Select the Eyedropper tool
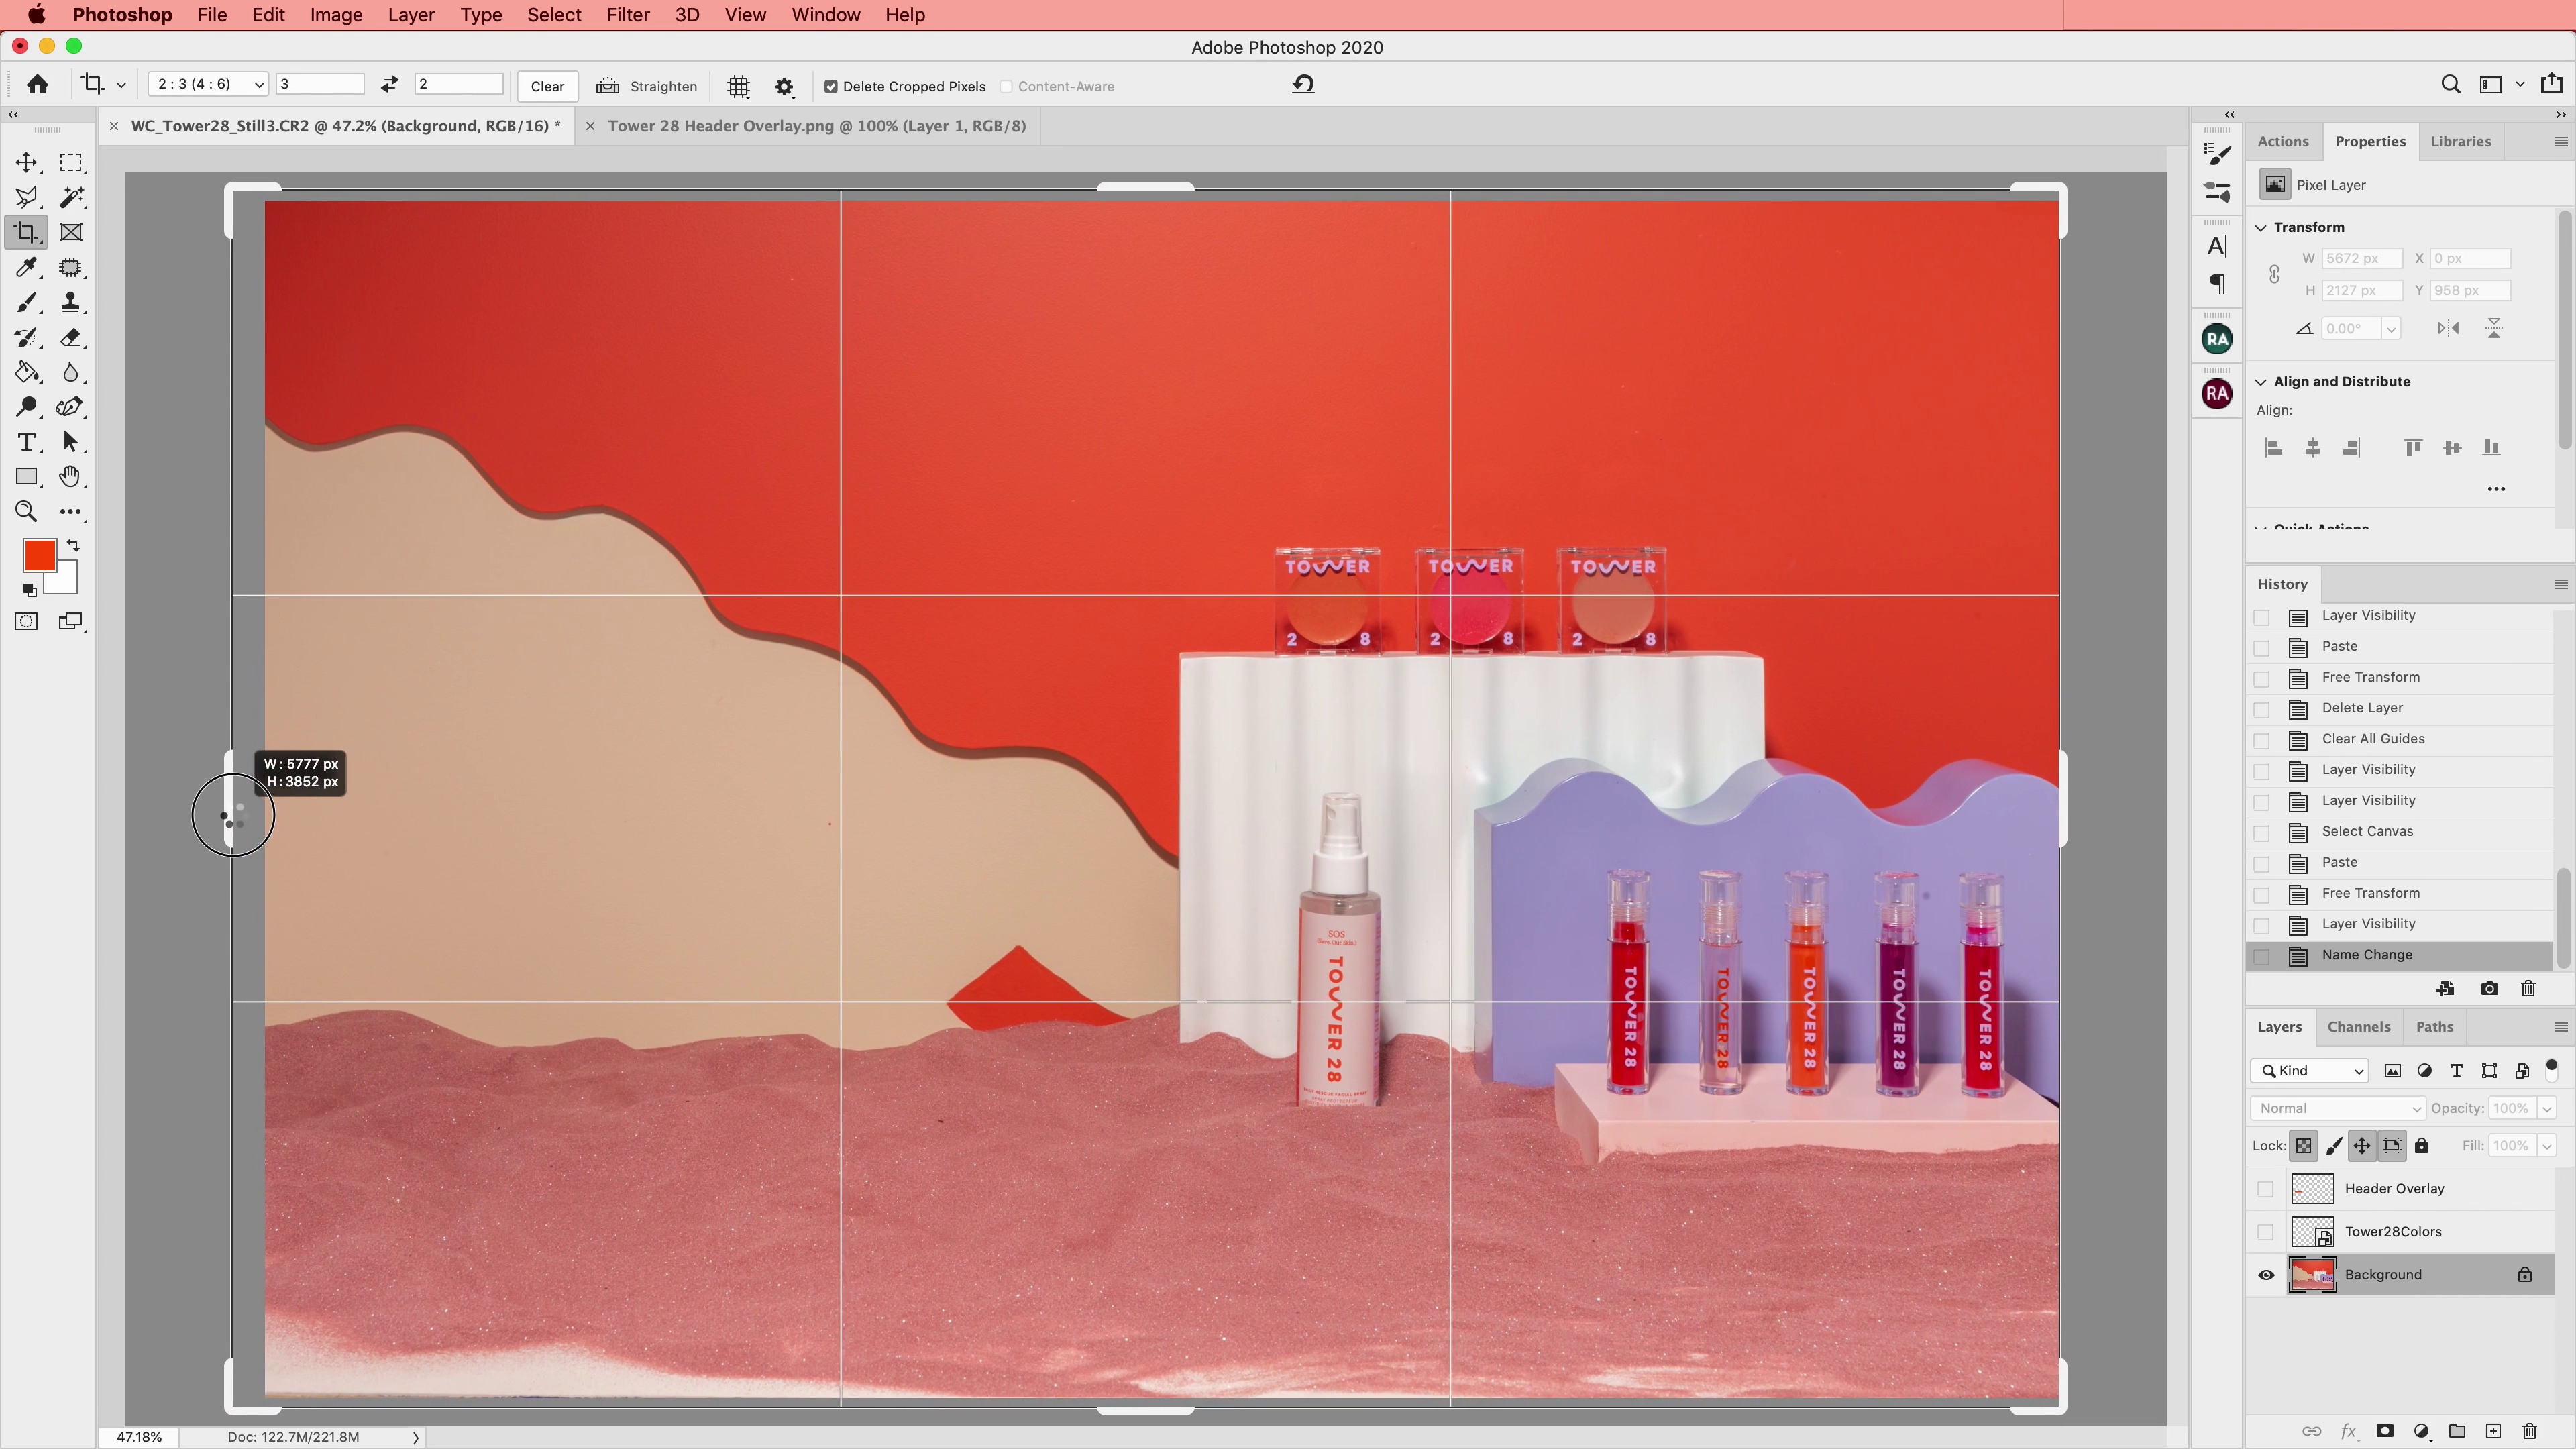The height and width of the screenshot is (1449, 2576). pyautogui.click(x=26, y=267)
